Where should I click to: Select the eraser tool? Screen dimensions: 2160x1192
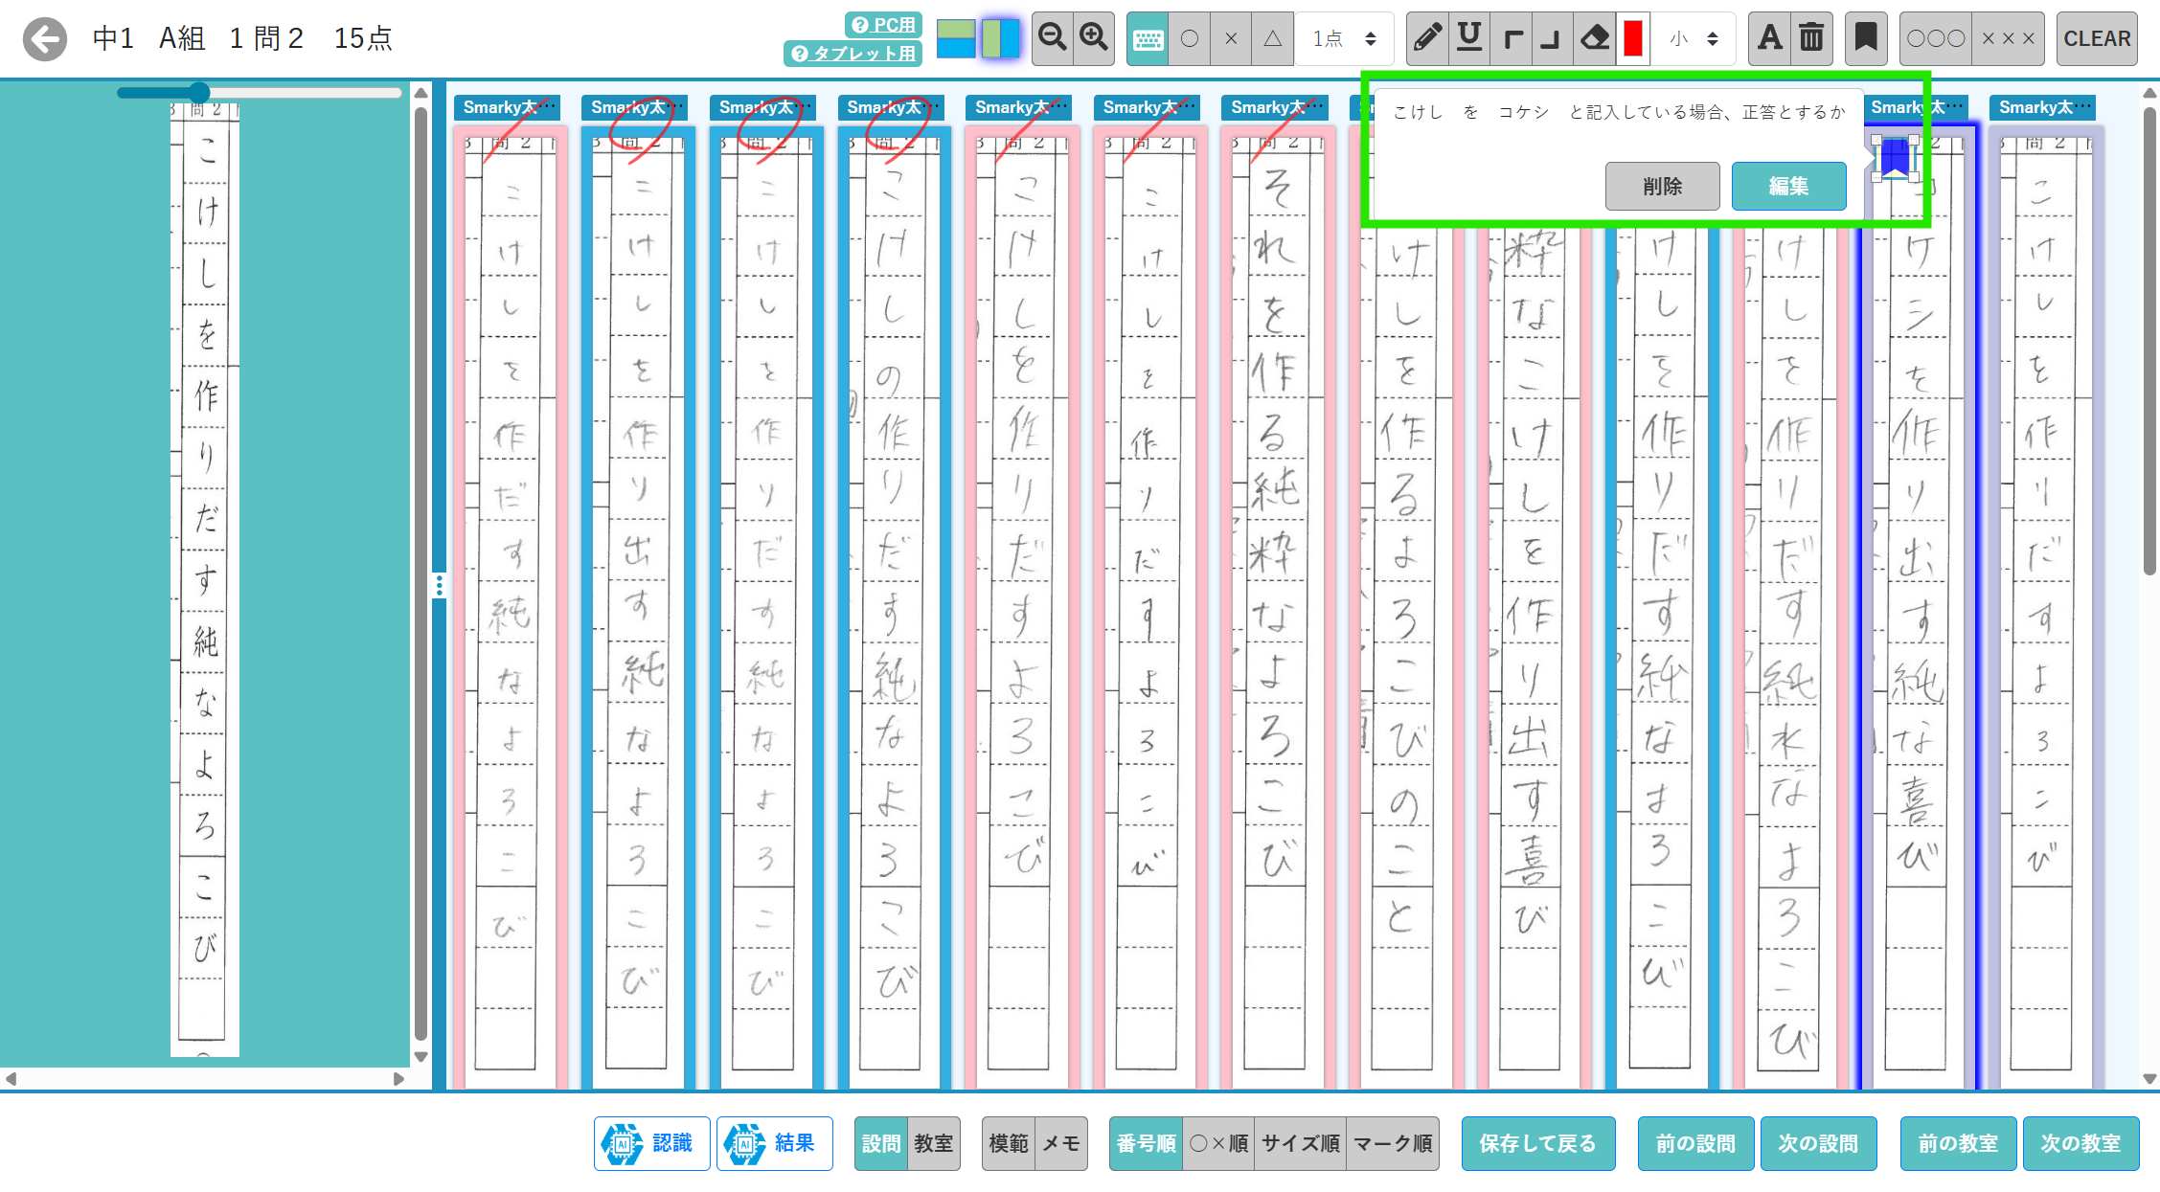(1594, 38)
